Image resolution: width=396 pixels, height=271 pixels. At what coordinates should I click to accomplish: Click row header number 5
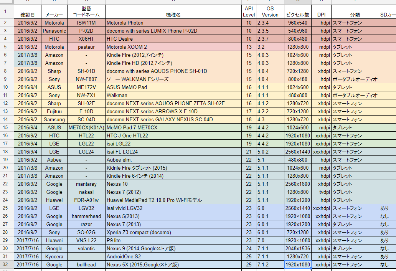[5, 47]
